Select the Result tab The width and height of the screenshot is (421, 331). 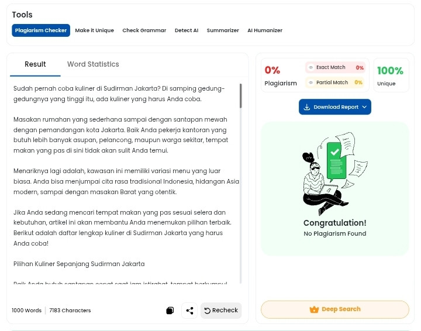pyautogui.click(x=35, y=64)
